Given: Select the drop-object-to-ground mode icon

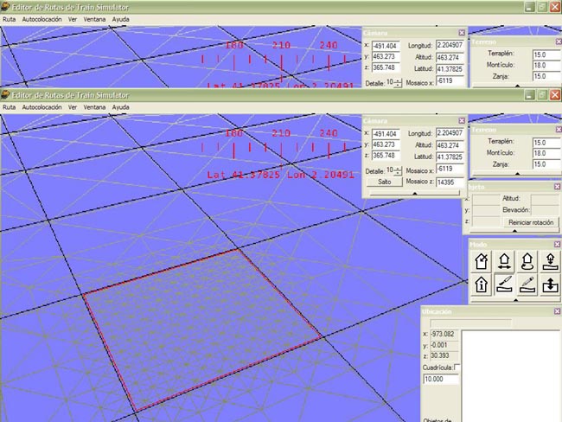Looking at the screenshot, I should click(549, 260).
